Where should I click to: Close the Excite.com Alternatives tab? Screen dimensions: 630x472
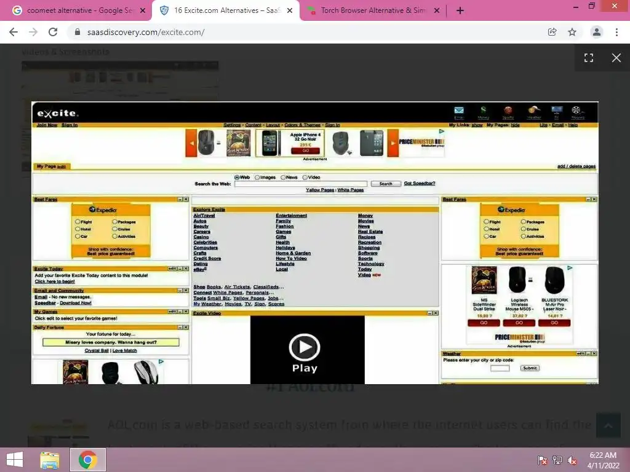[x=290, y=10]
